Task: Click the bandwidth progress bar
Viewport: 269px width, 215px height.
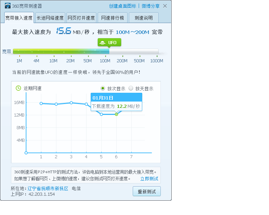Action: coord(85,51)
